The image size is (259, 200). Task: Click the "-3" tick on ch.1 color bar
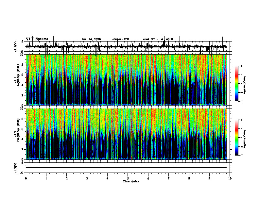coord(241,66)
